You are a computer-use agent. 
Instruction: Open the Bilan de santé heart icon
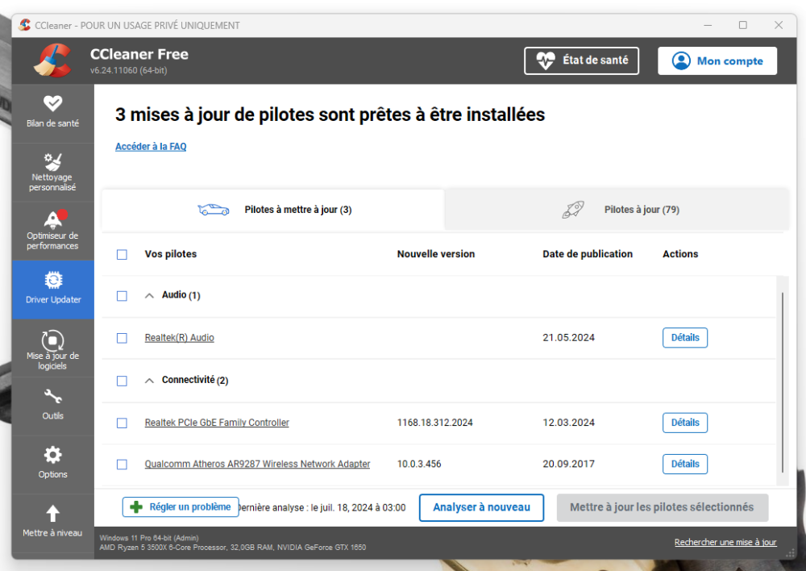tap(52, 104)
